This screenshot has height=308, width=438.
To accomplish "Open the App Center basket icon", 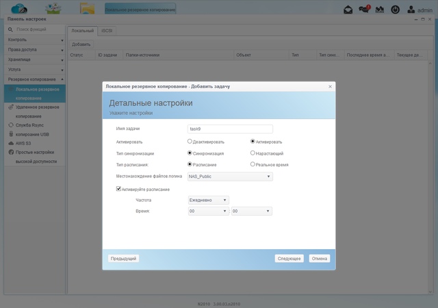I will [53, 8].
